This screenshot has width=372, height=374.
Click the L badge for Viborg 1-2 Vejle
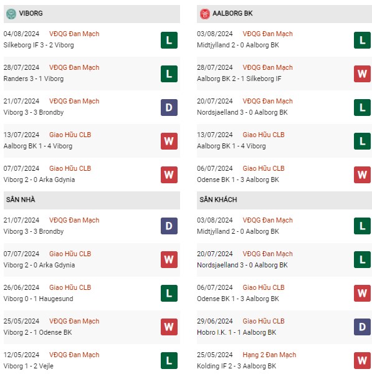coord(169,360)
